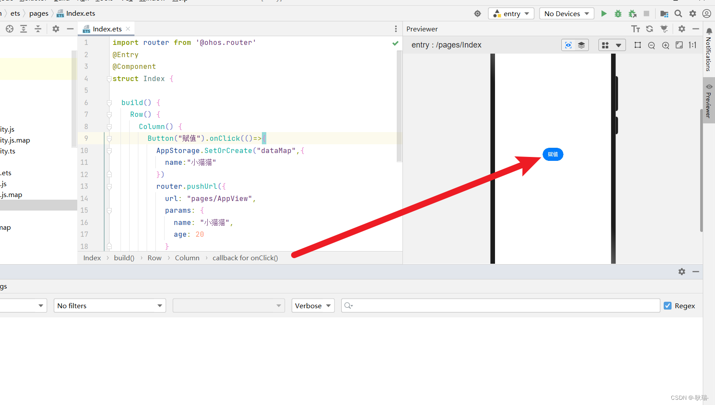Click the gray stop button icon
715x405 pixels.
(x=646, y=14)
